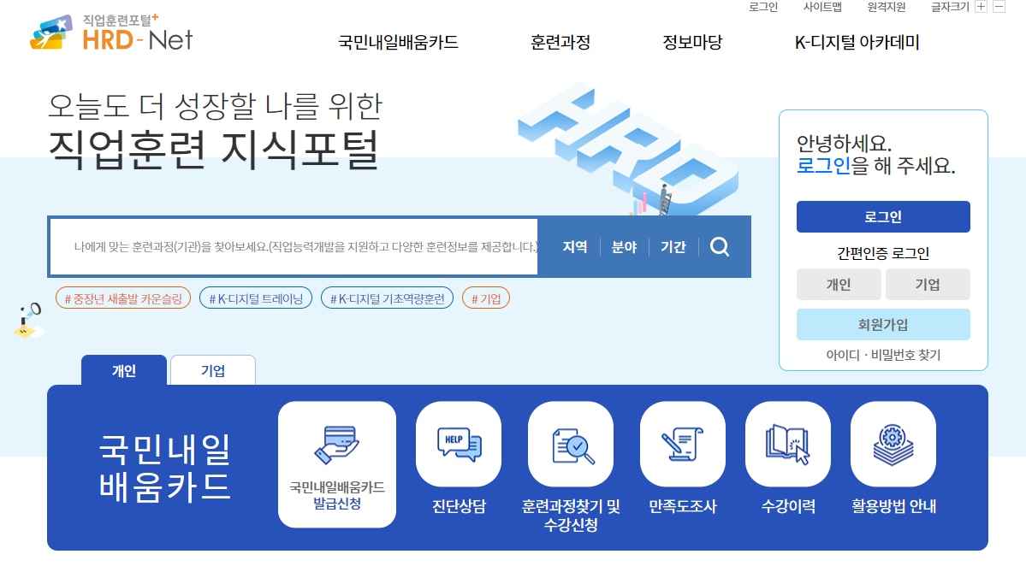Select #K-디지털 트레이닝 tag
The image size is (1026, 572).
tap(256, 298)
